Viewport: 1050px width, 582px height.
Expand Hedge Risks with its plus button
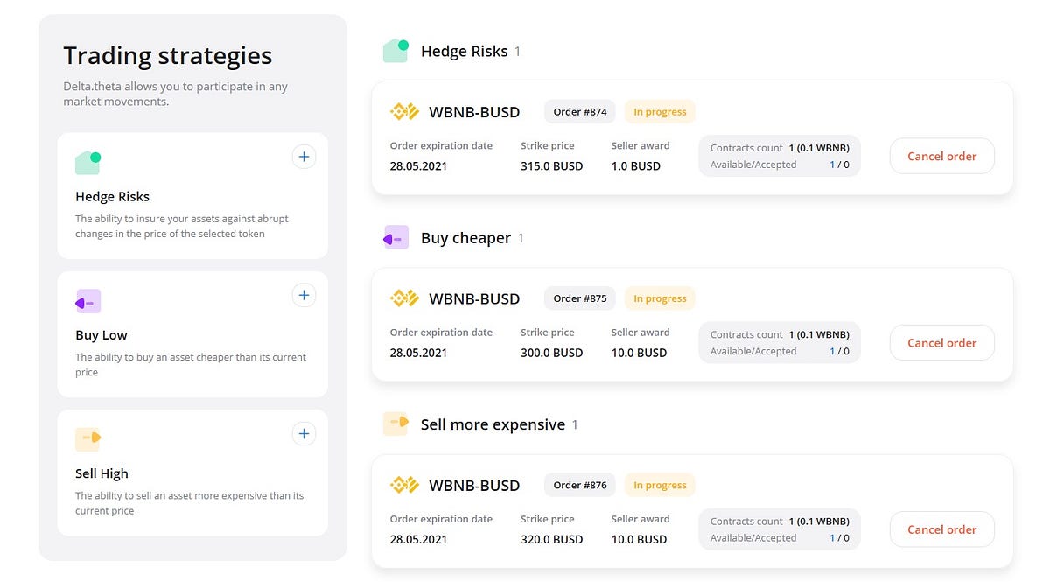coord(304,157)
